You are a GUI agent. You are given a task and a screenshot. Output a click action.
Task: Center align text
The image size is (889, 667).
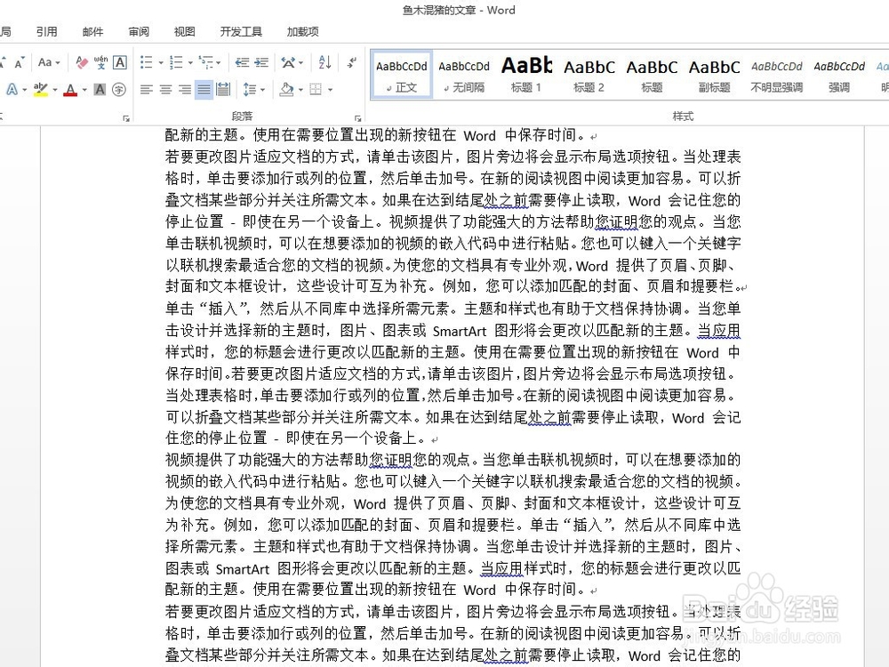[165, 90]
